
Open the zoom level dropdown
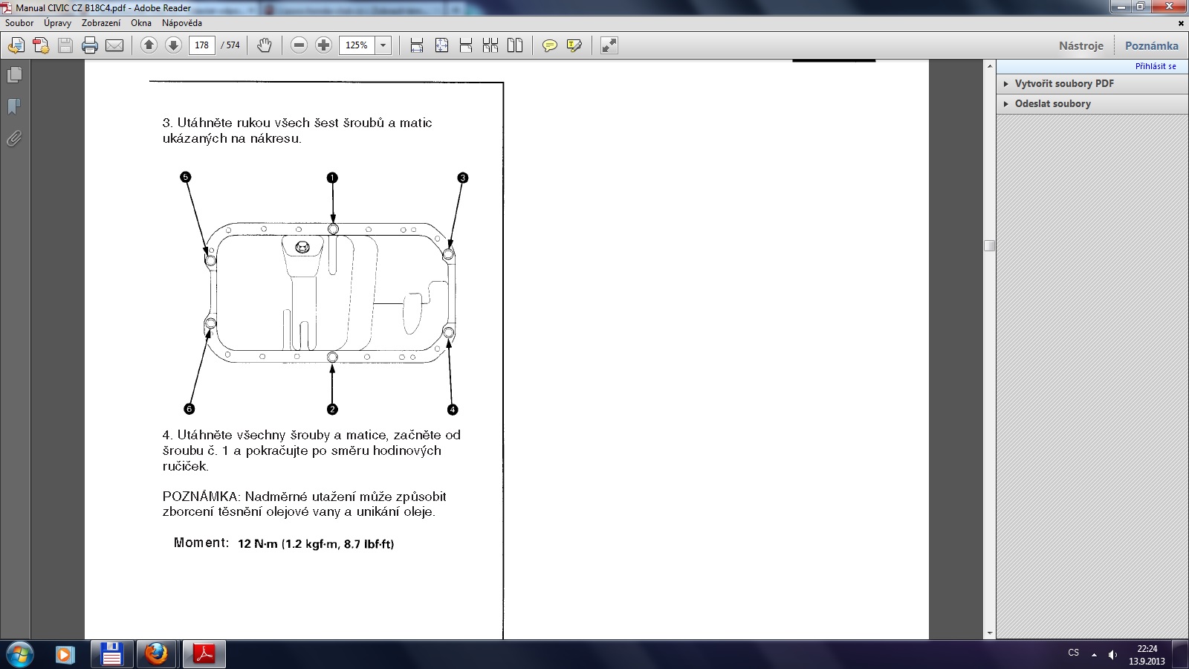pyautogui.click(x=383, y=45)
